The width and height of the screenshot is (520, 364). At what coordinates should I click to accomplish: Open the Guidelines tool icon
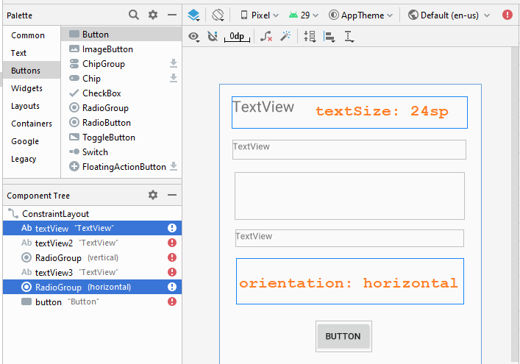tap(349, 37)
